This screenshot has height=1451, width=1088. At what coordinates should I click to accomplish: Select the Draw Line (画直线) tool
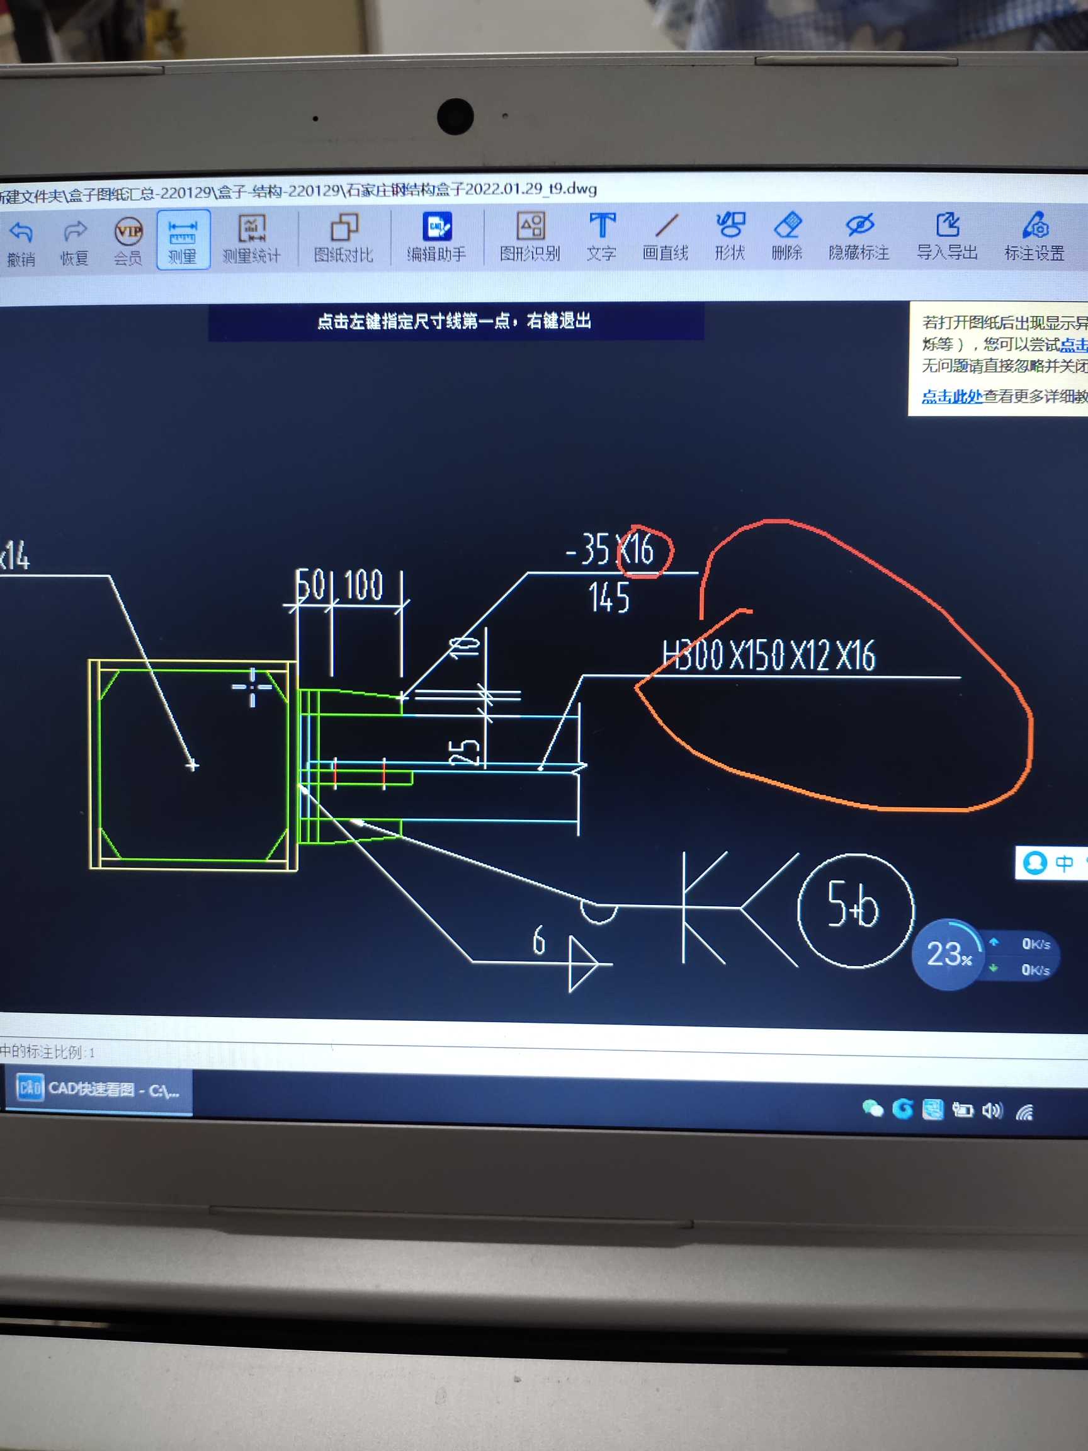point(666,237)
